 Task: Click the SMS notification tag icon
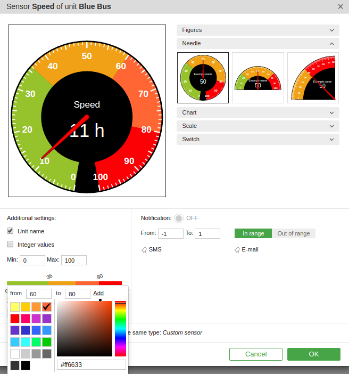[144, 249]
